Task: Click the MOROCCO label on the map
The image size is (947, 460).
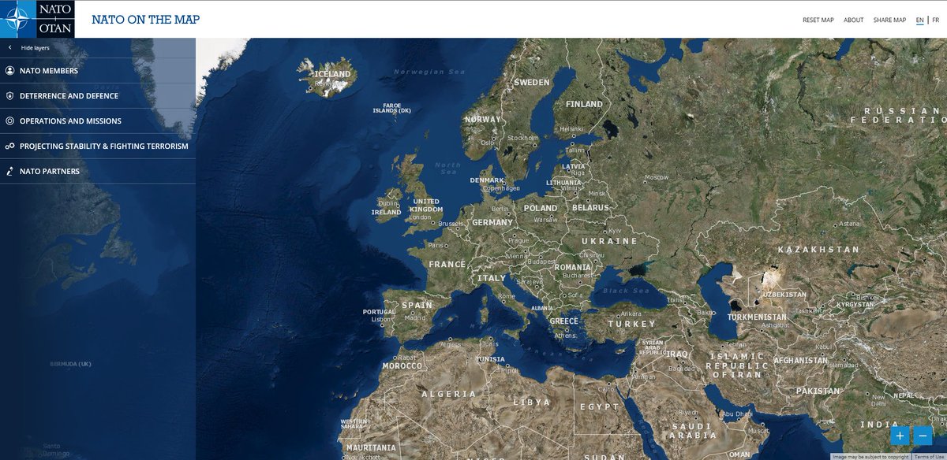Action: tap(402, 366)
